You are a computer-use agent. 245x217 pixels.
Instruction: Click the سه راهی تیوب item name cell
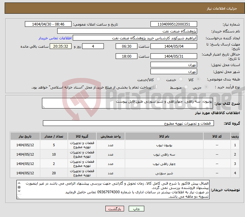(164, 154)
